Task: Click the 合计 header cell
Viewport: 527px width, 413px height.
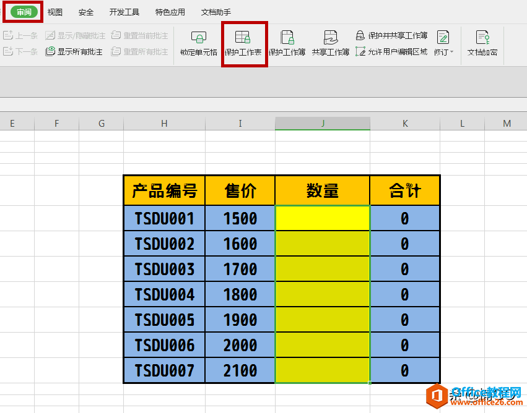Action: [x=405, y=190]
